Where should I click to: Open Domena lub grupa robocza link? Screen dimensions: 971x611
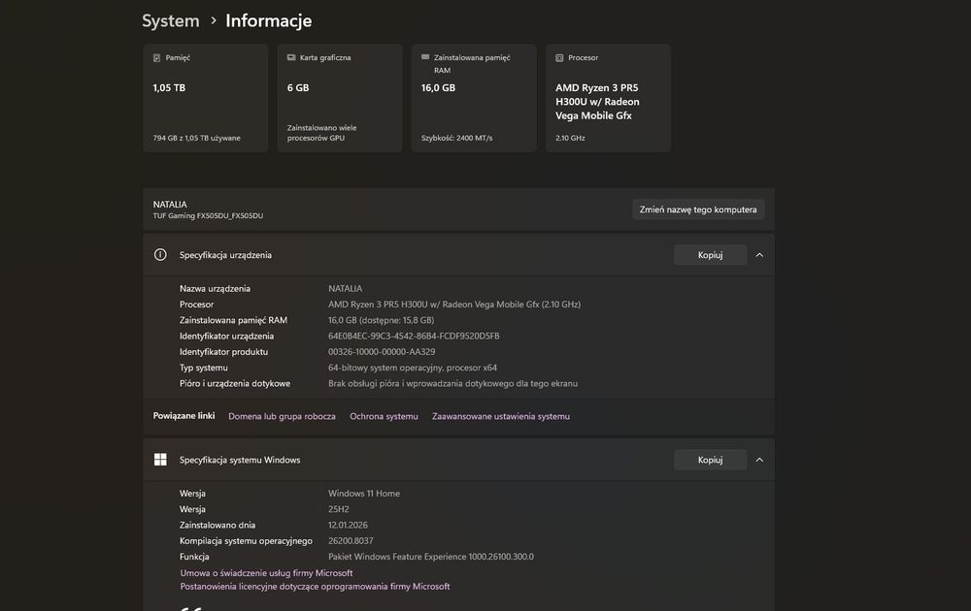click(x=282, y=416)
